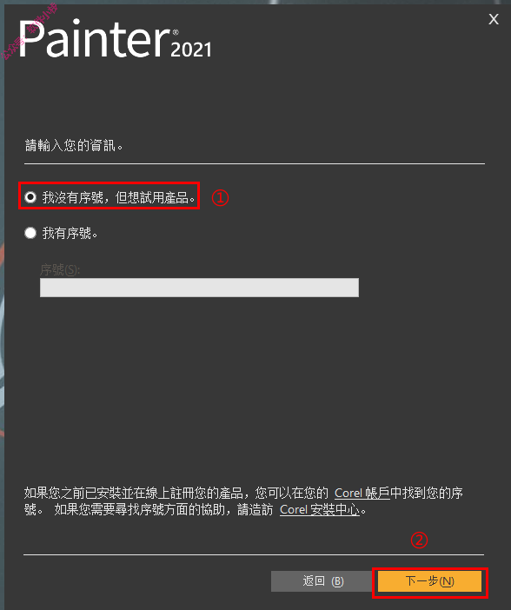Image resolution: width=511 pixels, height=610 pixels.
Task: Click the 序號(S): field label
Action: pyautogui.click(x=60, y=269)
